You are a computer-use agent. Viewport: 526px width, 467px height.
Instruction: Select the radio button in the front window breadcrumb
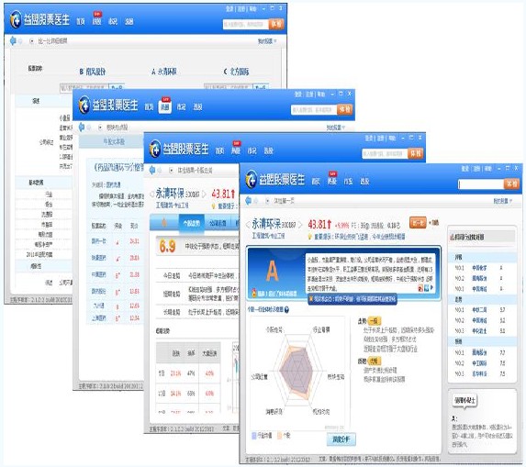coord(267,201)
